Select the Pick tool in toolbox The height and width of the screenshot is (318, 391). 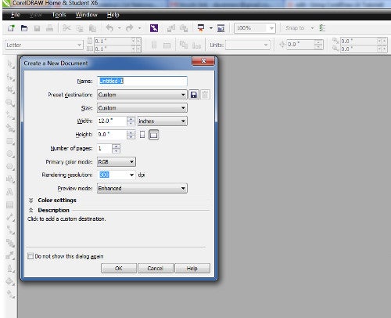pyautogui.click(x=10, y=64)
